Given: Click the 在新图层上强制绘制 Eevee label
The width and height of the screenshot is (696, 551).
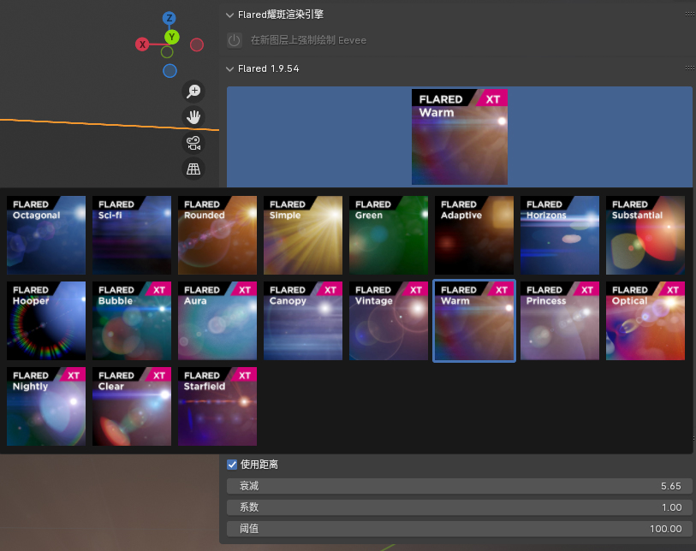Looking at the screenshot, I should pyautogui.click(x=308, y=40).
